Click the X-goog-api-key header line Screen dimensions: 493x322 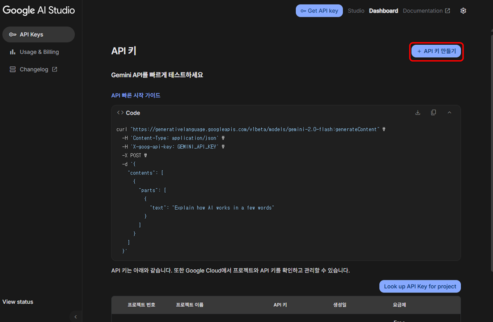pyautogui.click(x=173, y=147)
